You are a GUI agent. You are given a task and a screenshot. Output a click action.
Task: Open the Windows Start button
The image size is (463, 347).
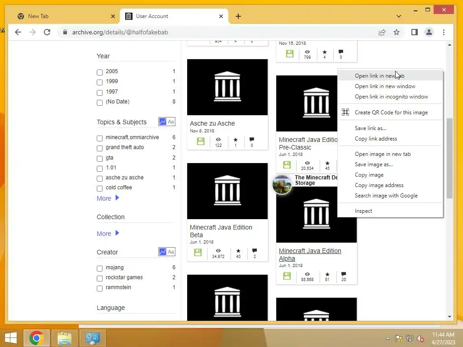click(x=11, y=338)
